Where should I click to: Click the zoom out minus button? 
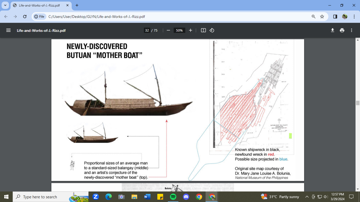[168, 30]
